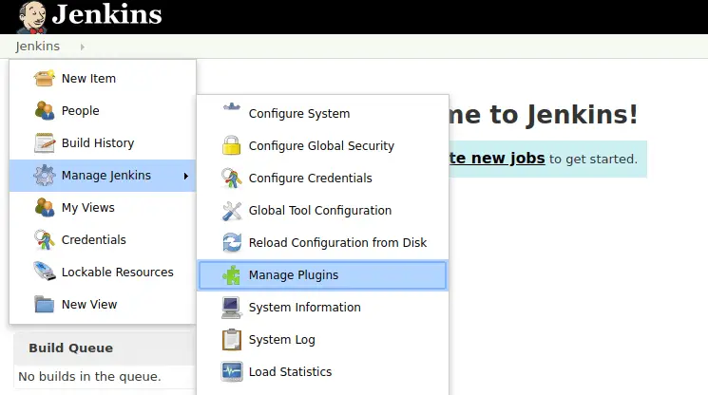Screen dimensions: 708x395
Task: Click the New Item package icon
Action: [x=45, y=78]
